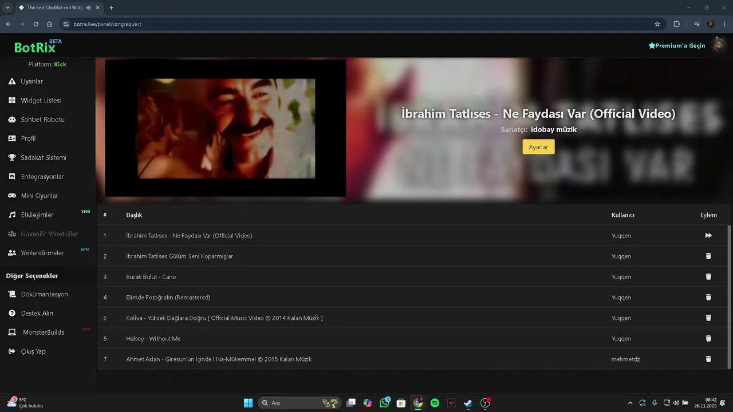The image size is (733, 412).
Task: Go to Sohbet Robotu chatbot page
Action: pyautogui.click(x=36, y=120)
